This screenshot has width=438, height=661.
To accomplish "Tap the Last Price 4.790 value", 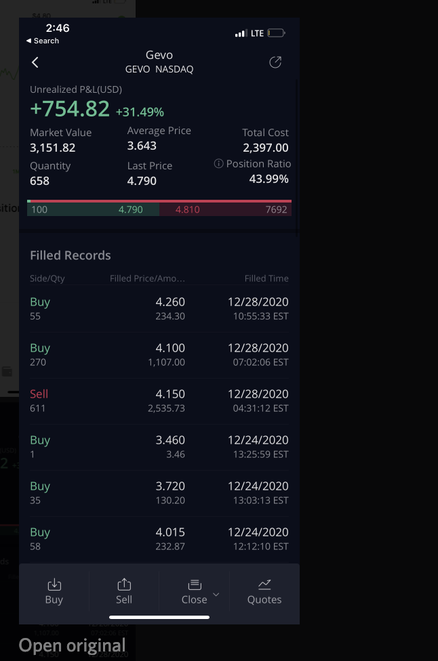I will pos(142,181).
